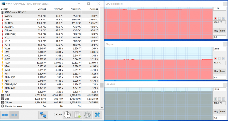Click the thermometer icon beside VR MOS

(2, 23)
